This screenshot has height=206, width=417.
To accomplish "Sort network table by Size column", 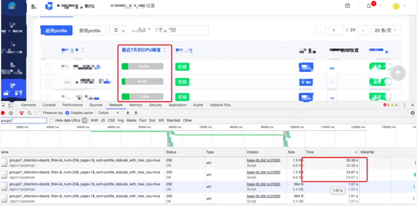I will tap(296, 152).
